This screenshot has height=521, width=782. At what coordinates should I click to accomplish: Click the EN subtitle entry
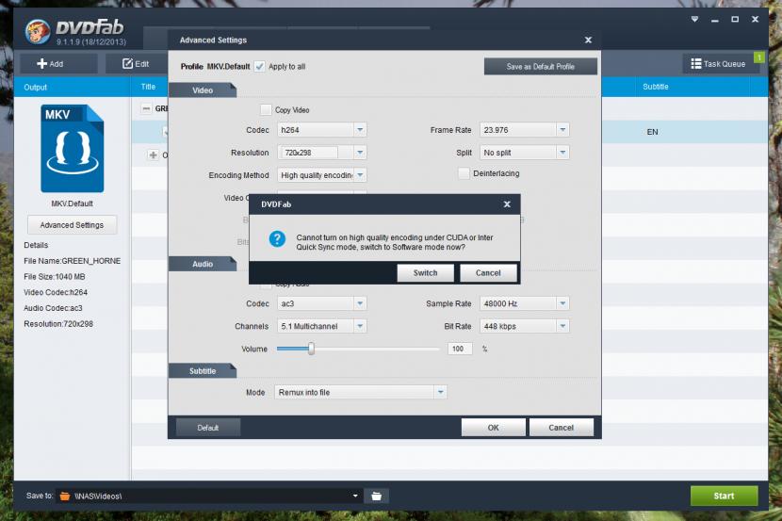click(652, 132)
